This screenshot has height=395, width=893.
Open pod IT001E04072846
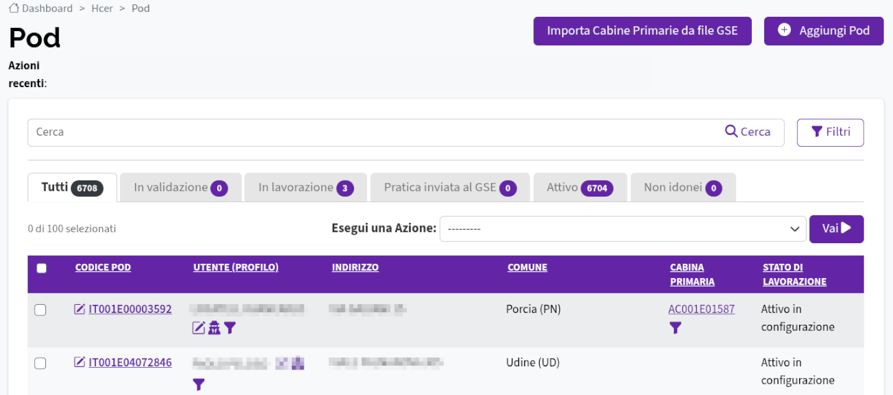coord(130,363)
